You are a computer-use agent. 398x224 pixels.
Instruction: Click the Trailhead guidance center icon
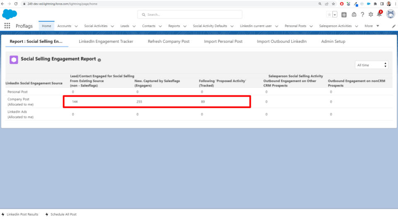[354, 15]
